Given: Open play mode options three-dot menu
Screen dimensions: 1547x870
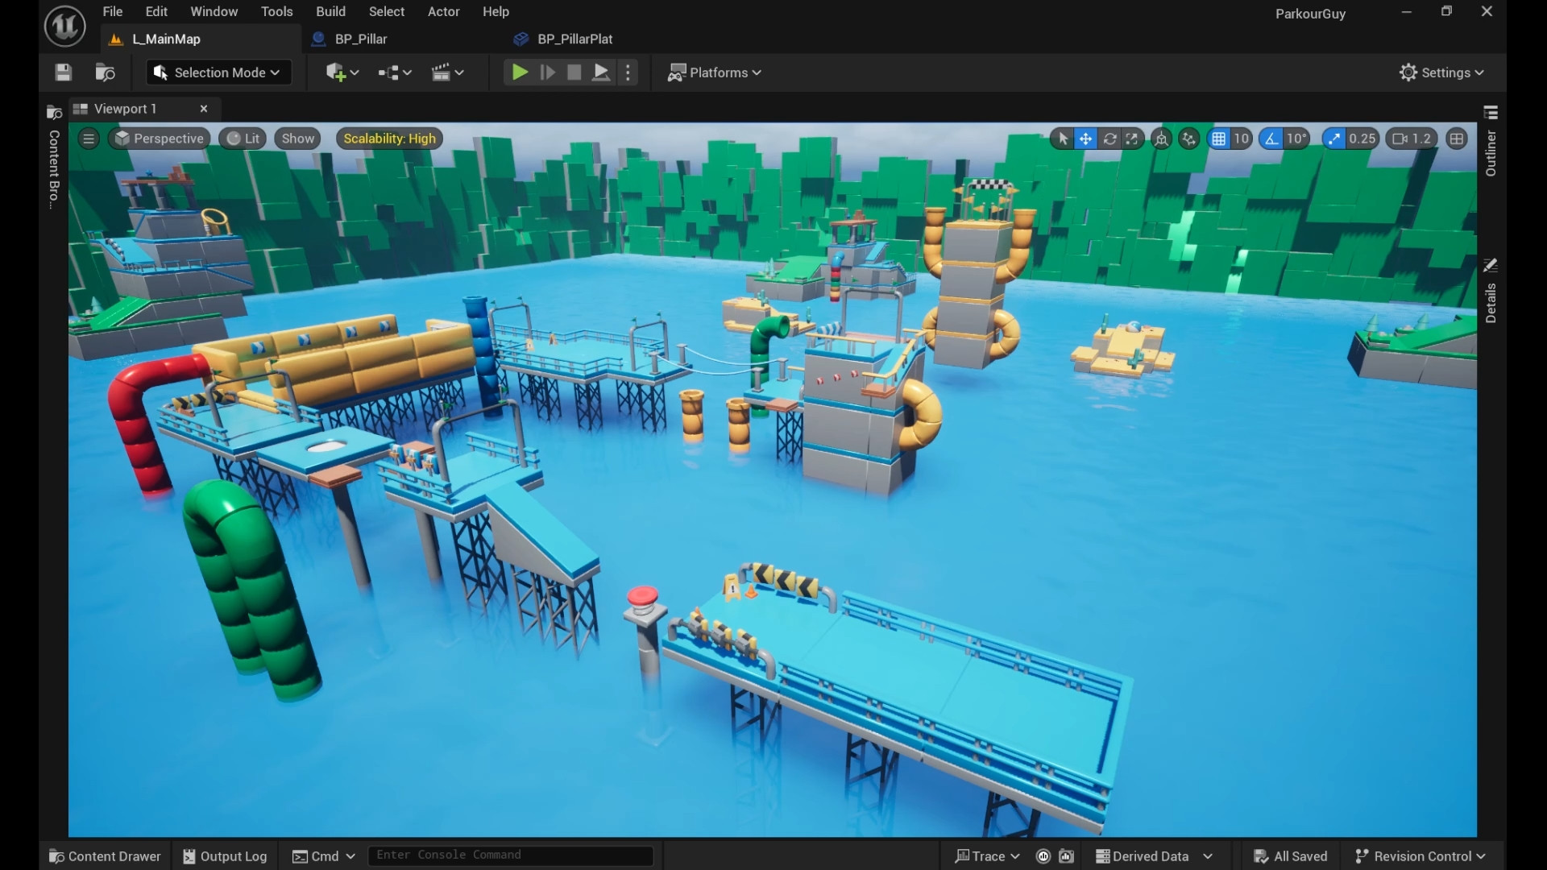Looking at the screenshot, I should click(x=628, y=72).
